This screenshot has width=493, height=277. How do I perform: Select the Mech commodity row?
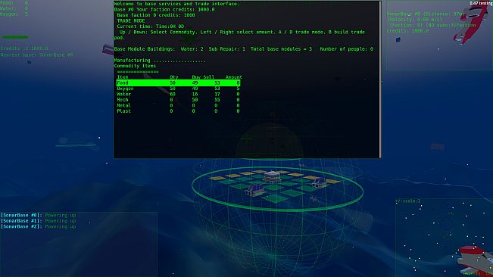pyautogui.click(x=178, y=100)
